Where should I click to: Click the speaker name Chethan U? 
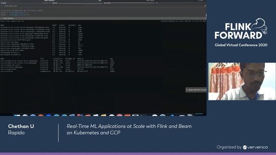point(21,126)
